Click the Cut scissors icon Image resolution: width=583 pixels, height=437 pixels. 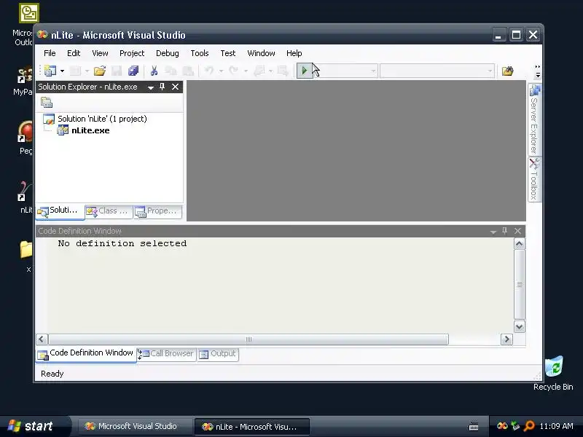tap(154, 71)
